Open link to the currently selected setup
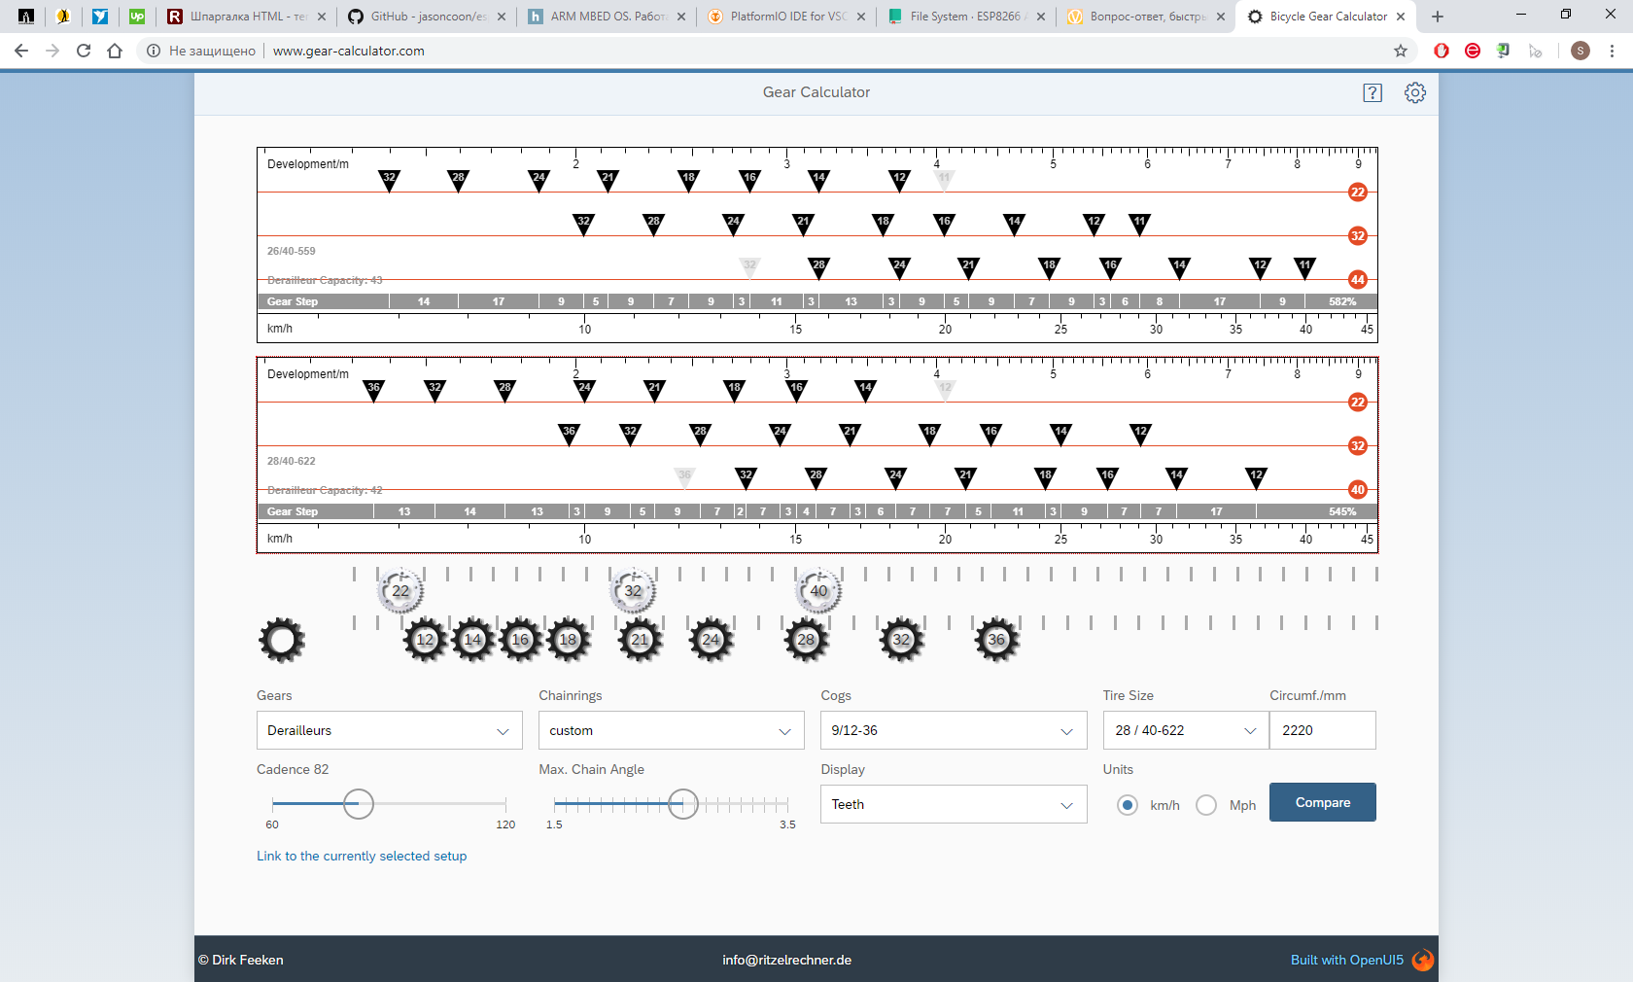 (x=362, y=856)
